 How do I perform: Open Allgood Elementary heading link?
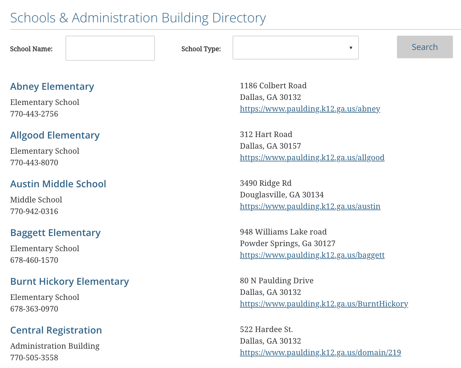(x=55, y=135)
